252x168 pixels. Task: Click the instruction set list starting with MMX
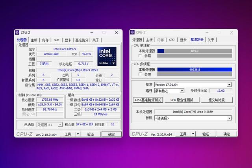click(78, 87)
